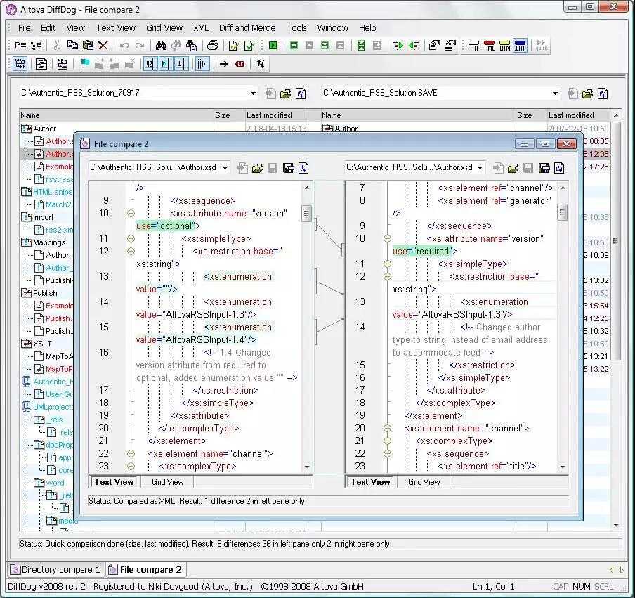This screenshot has width=635, height=598.
Task: Click the Cut scissors toolbar icon
Action: [x=57, y=46]
